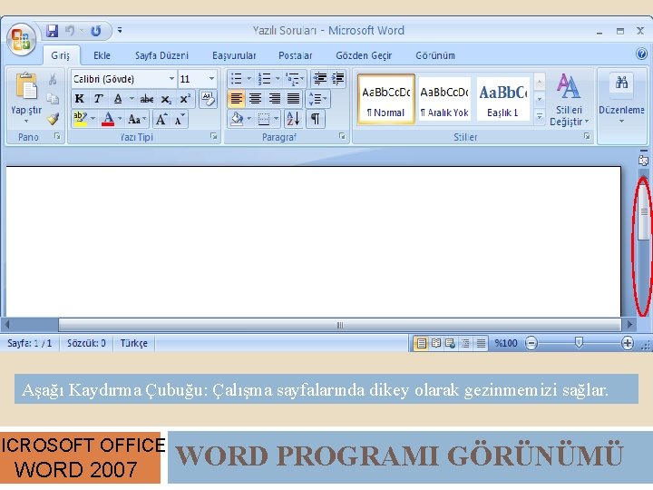
Task: Apply bulleted list
Action: point(237,78)
